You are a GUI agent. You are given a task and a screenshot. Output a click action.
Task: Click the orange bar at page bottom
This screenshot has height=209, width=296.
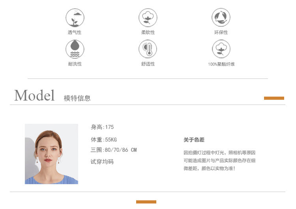tap(146, 202)
